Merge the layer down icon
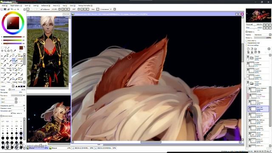The height and width of the screenshot is (153, 272). click(x=252, y=52)
